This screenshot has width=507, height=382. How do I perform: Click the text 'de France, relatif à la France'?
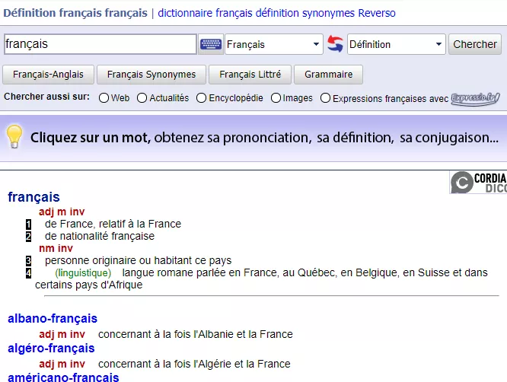tap(113, 224)
